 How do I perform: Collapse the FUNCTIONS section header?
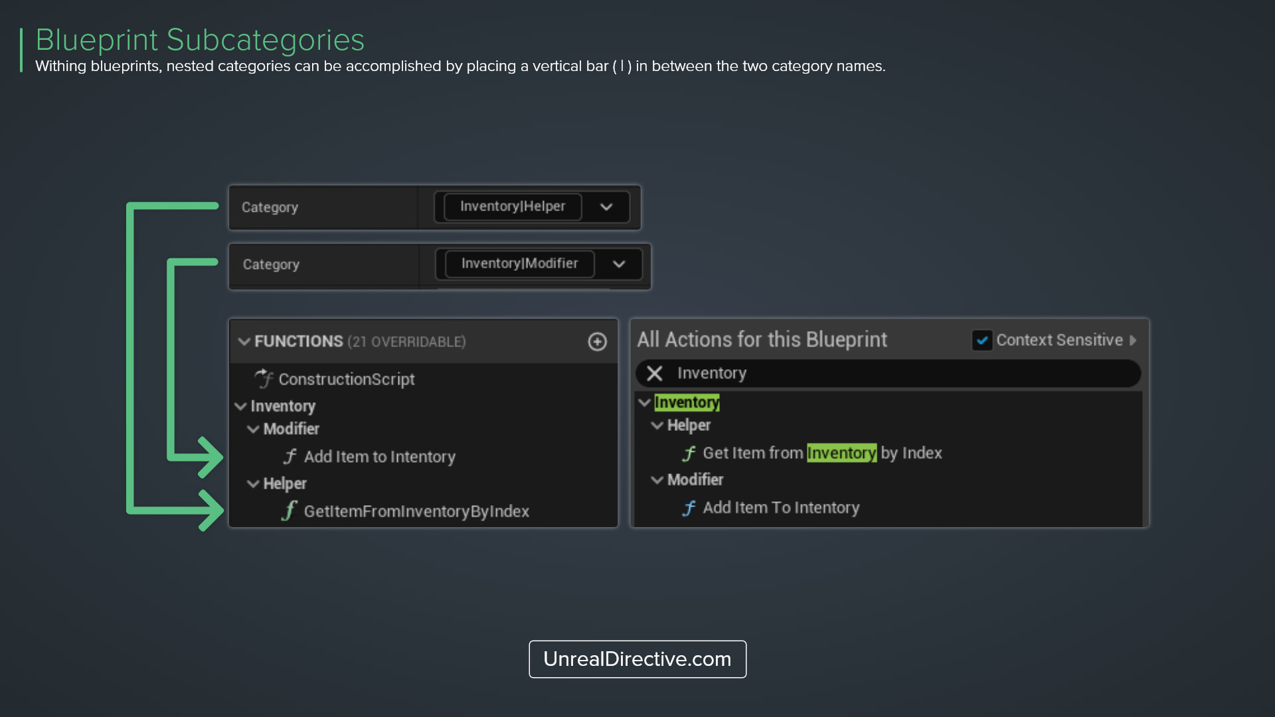coord(244,341)
